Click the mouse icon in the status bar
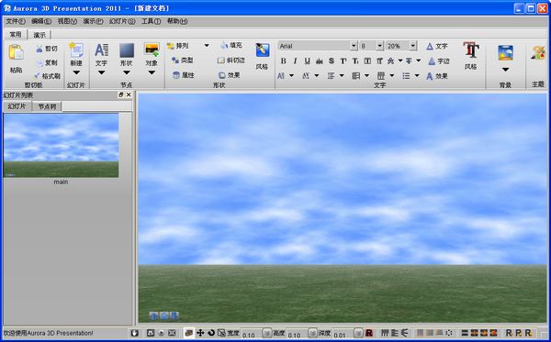 (134, 333)
